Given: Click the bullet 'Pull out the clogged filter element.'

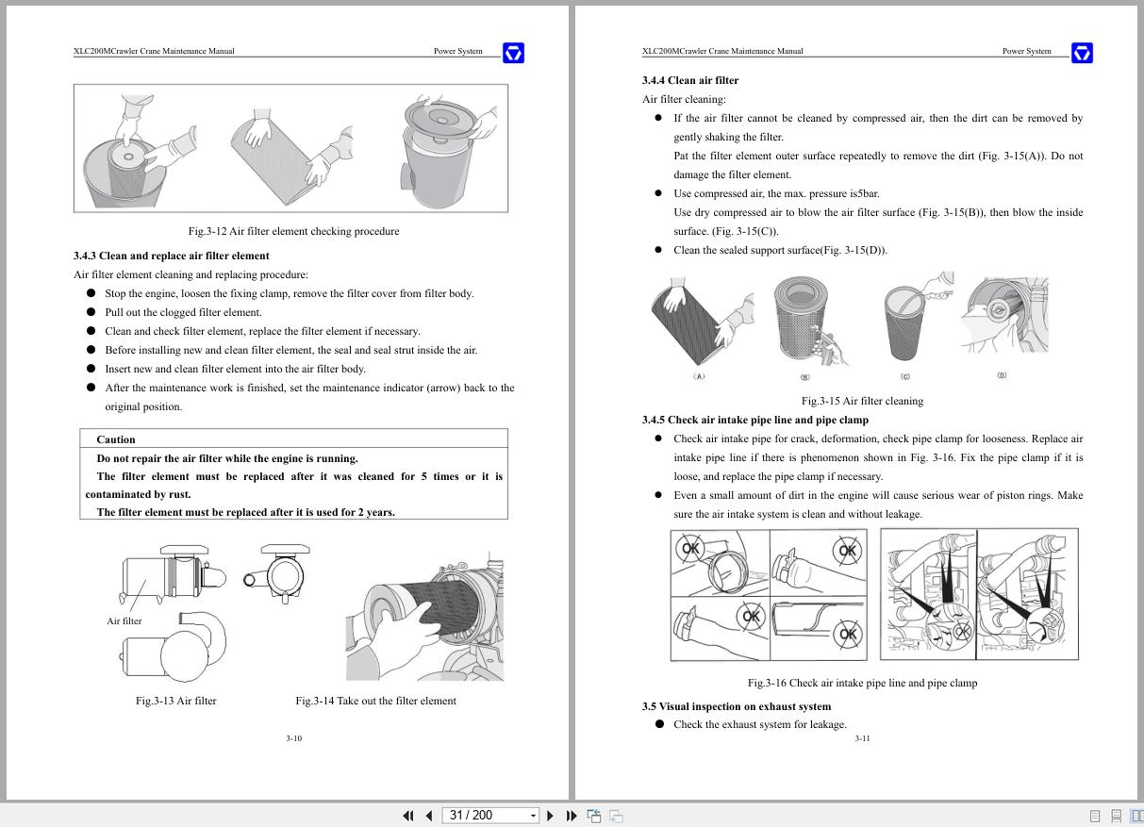Looking at the screenshot, I should pos(183,312).
